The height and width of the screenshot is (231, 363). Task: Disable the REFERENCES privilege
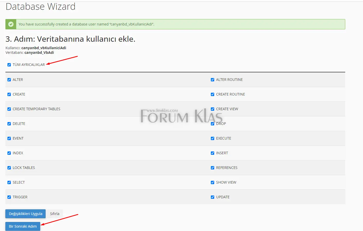212,168
